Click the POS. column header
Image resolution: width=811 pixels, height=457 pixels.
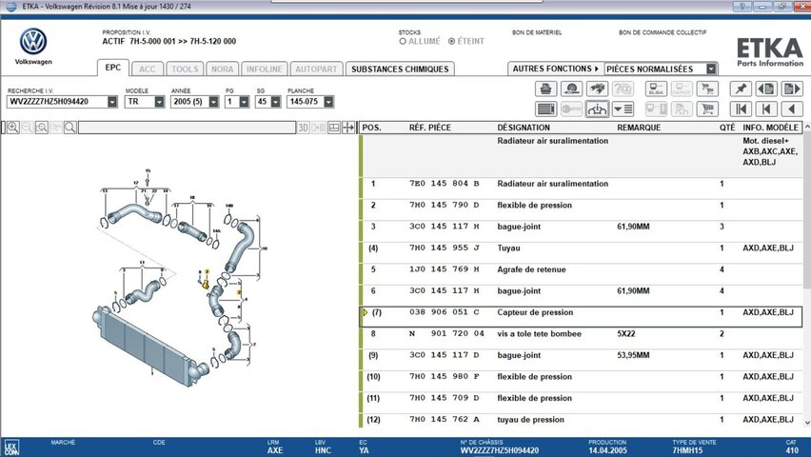[371, 128]
